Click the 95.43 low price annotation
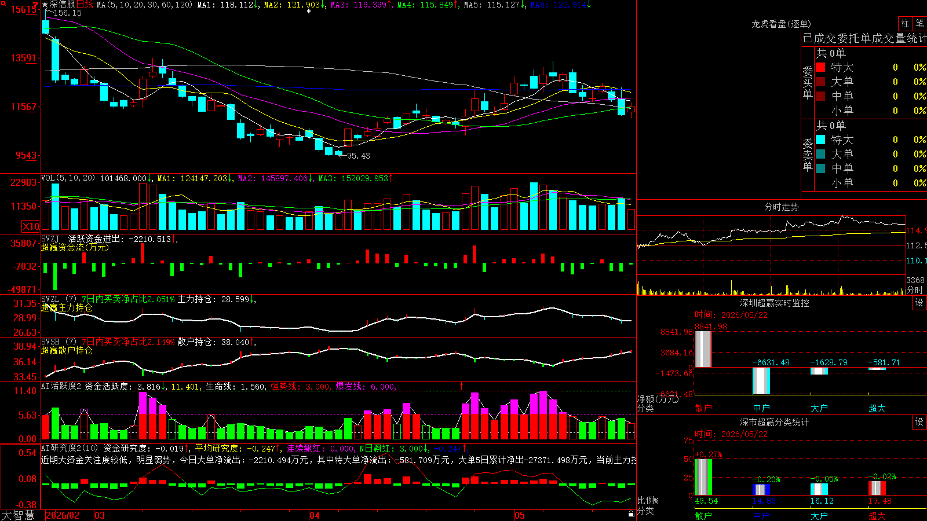The width and height of the screenshot is (927, 521). 358,156
